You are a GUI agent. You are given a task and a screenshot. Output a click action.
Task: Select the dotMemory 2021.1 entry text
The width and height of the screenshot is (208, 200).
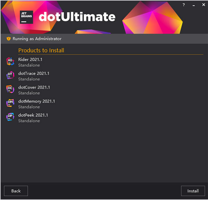pos(36,101)
